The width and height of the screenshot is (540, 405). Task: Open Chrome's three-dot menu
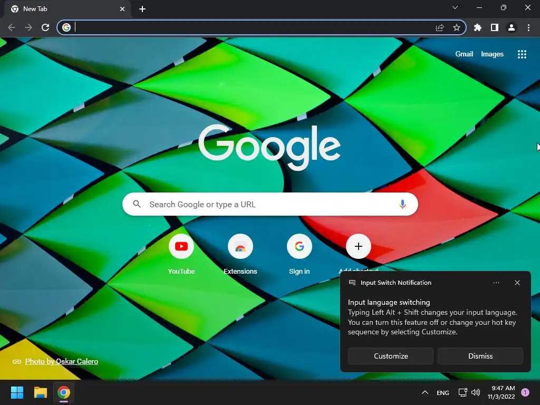coord(528,27)
